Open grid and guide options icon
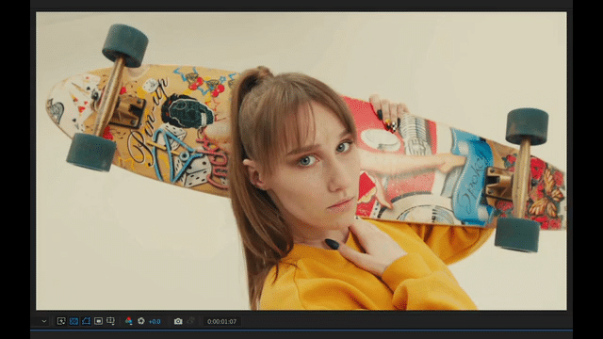Screen dimensions: 603x339 (x=111, y=321)
